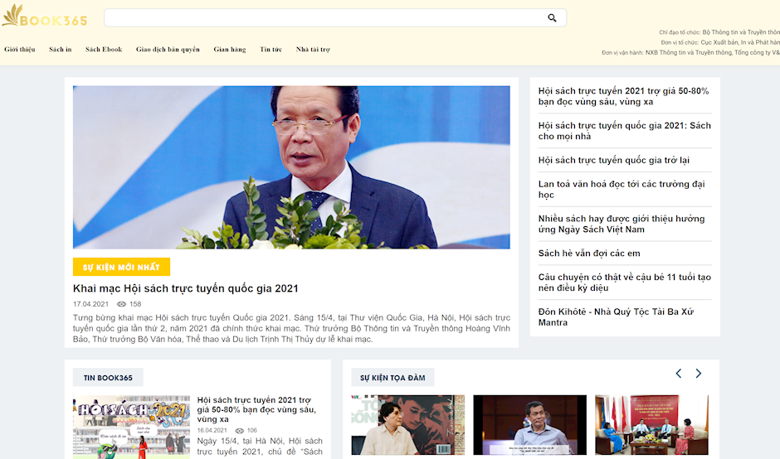The height and width of the screenshot is (459, 780).
Task: Read 'Hội sách trực tuyến quốc gia trở lại'
Action: [x=613, y=160]
